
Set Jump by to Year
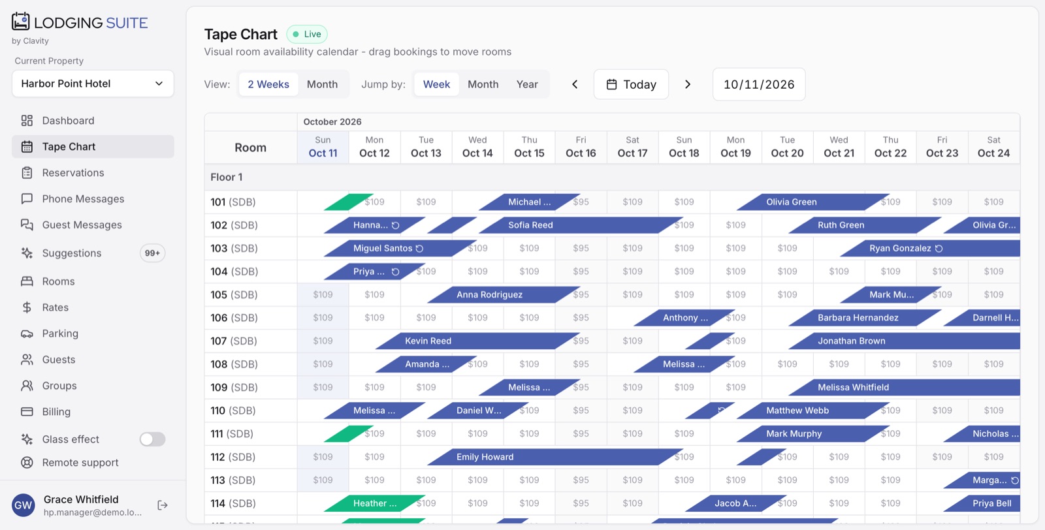[527, 84]
